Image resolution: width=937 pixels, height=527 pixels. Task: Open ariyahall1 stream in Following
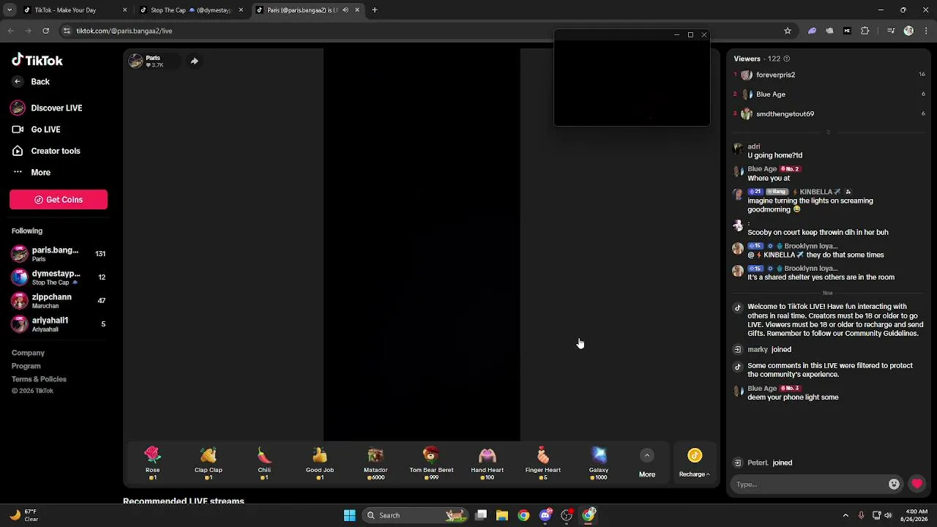(x=59, y=324)
